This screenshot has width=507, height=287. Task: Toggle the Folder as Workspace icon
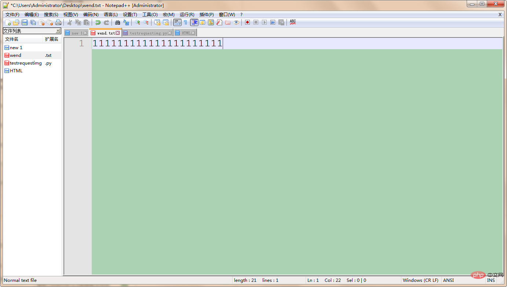228,22
